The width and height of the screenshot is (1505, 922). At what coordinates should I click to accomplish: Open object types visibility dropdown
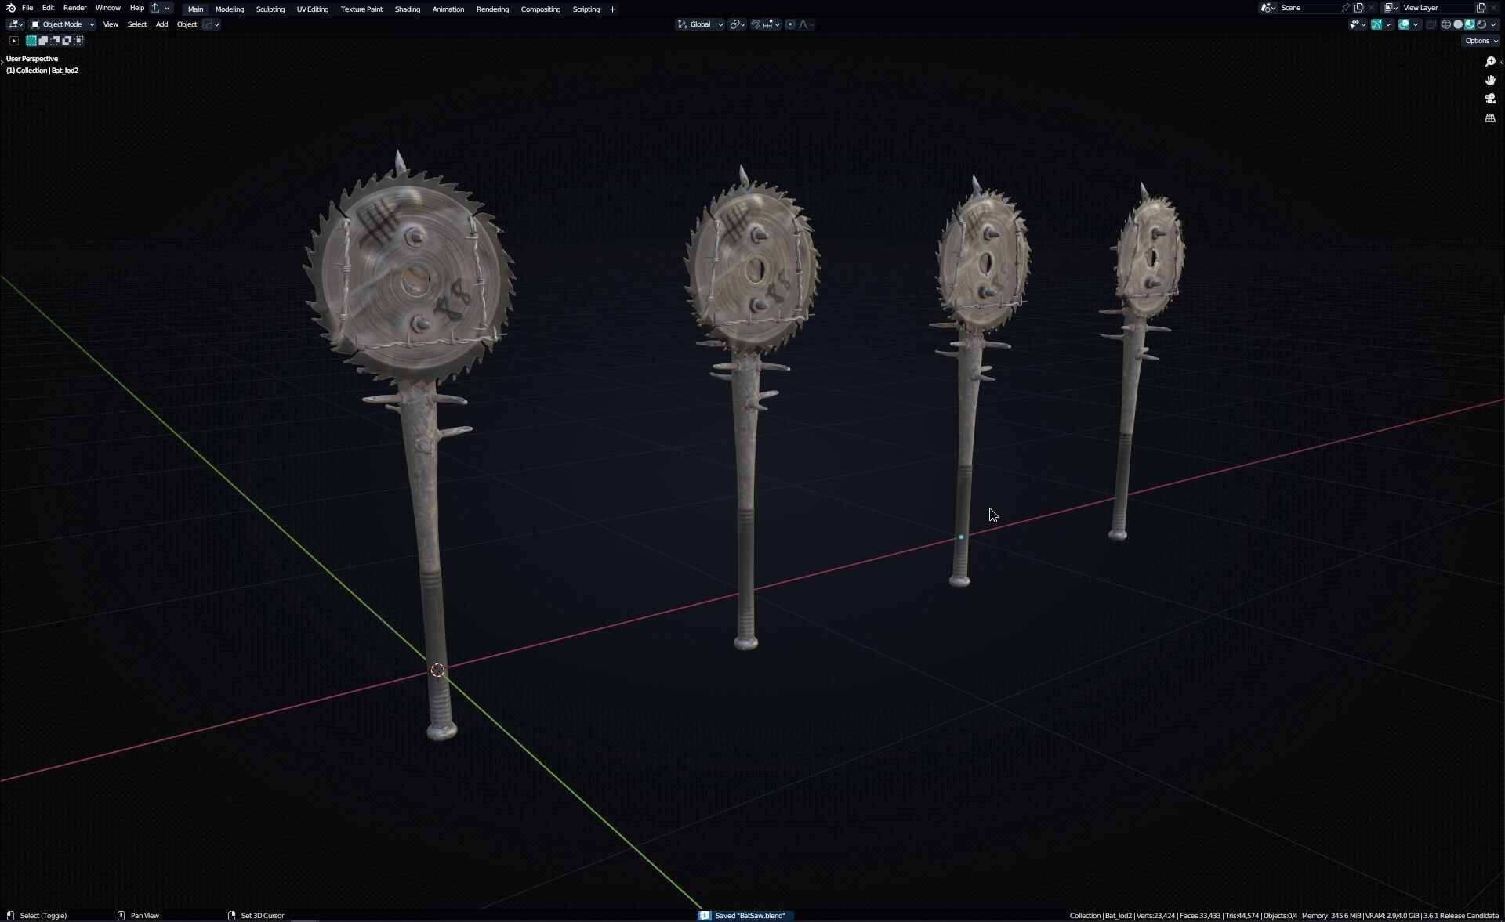(x=1358, y=24)
